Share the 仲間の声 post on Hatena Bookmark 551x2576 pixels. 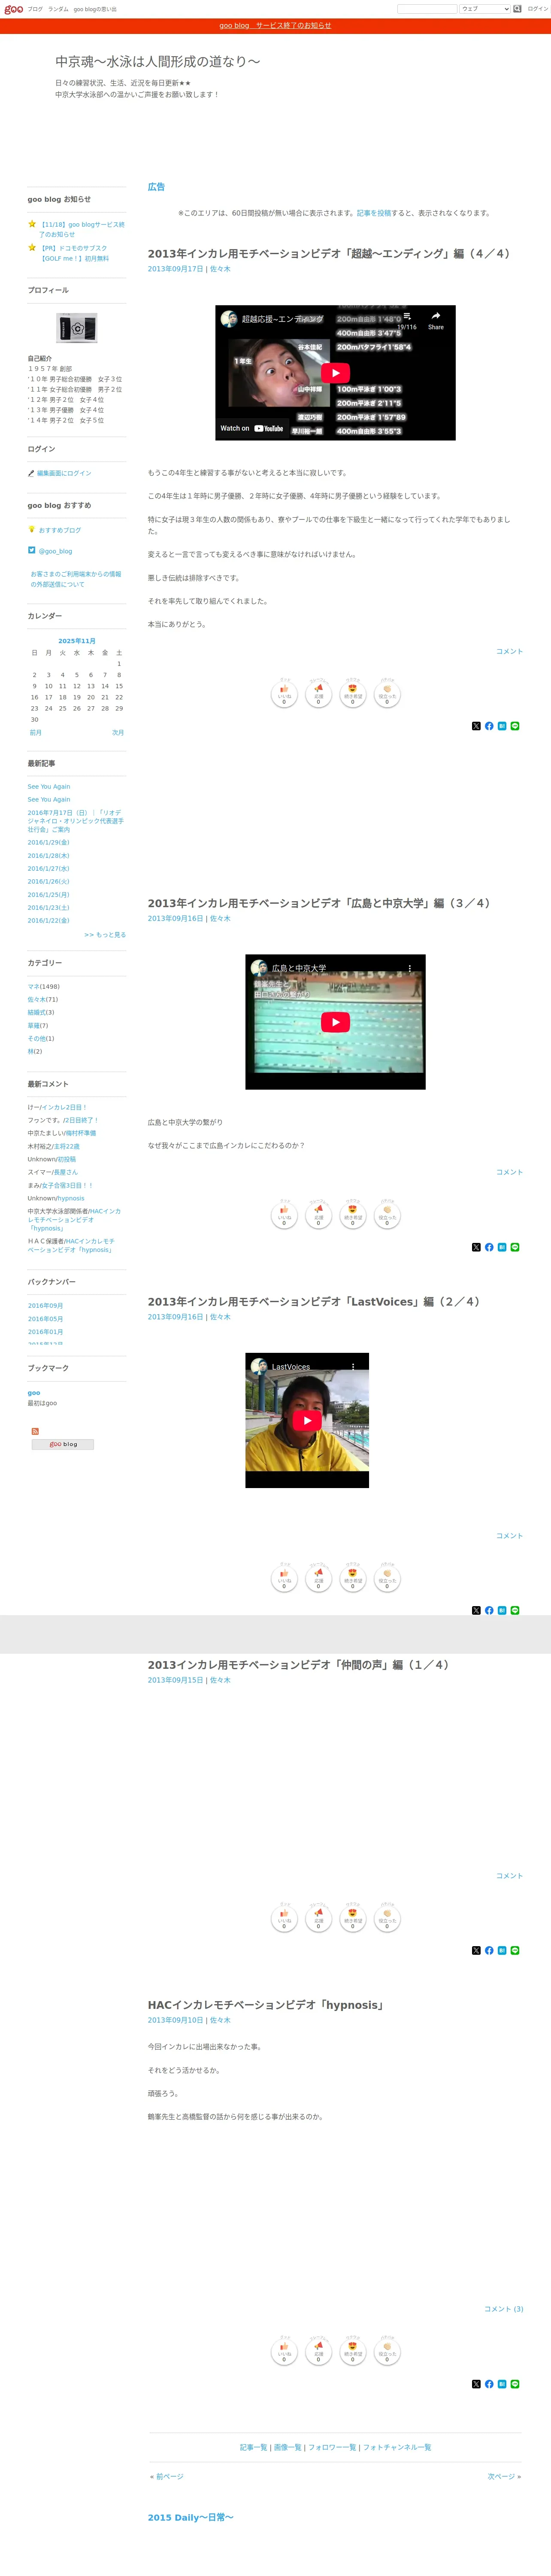(x=502, y=1950)
